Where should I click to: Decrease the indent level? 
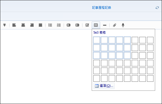(x=68, y=25)
